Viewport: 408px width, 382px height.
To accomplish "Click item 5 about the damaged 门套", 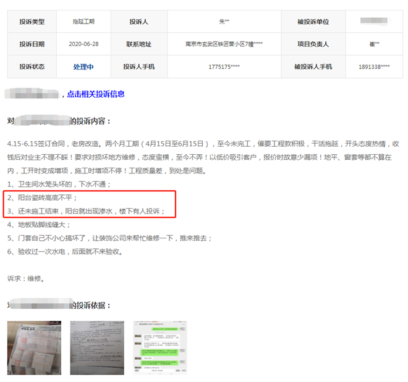I will [109, 238].
